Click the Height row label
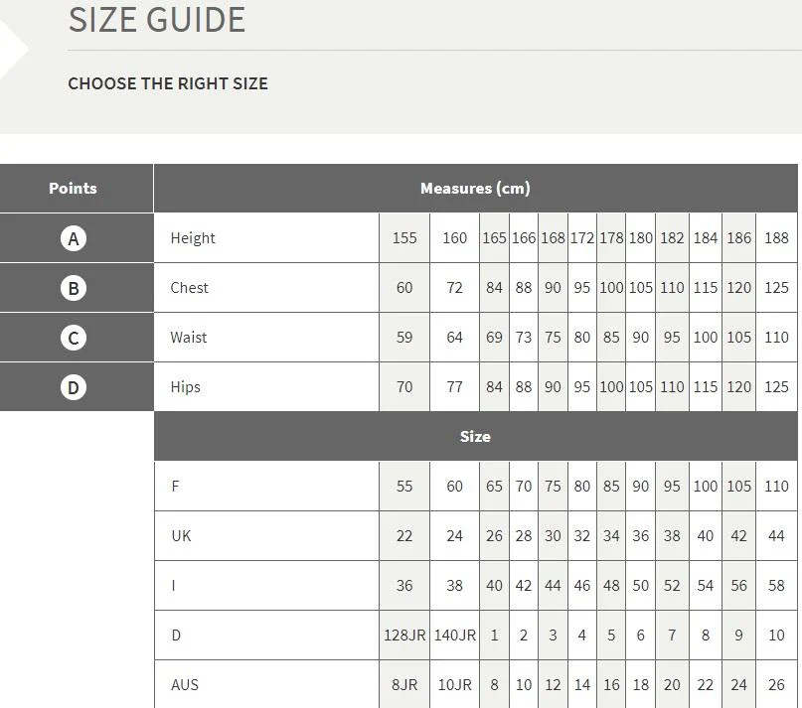 pos(193,238)
